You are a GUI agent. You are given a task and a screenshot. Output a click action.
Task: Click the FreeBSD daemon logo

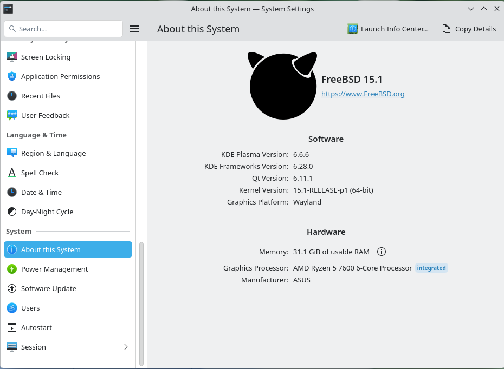(282, 85)
